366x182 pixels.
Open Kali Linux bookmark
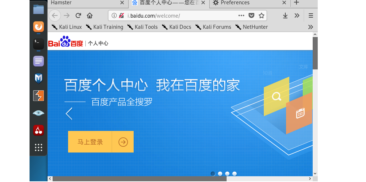[x=67, y=27]
